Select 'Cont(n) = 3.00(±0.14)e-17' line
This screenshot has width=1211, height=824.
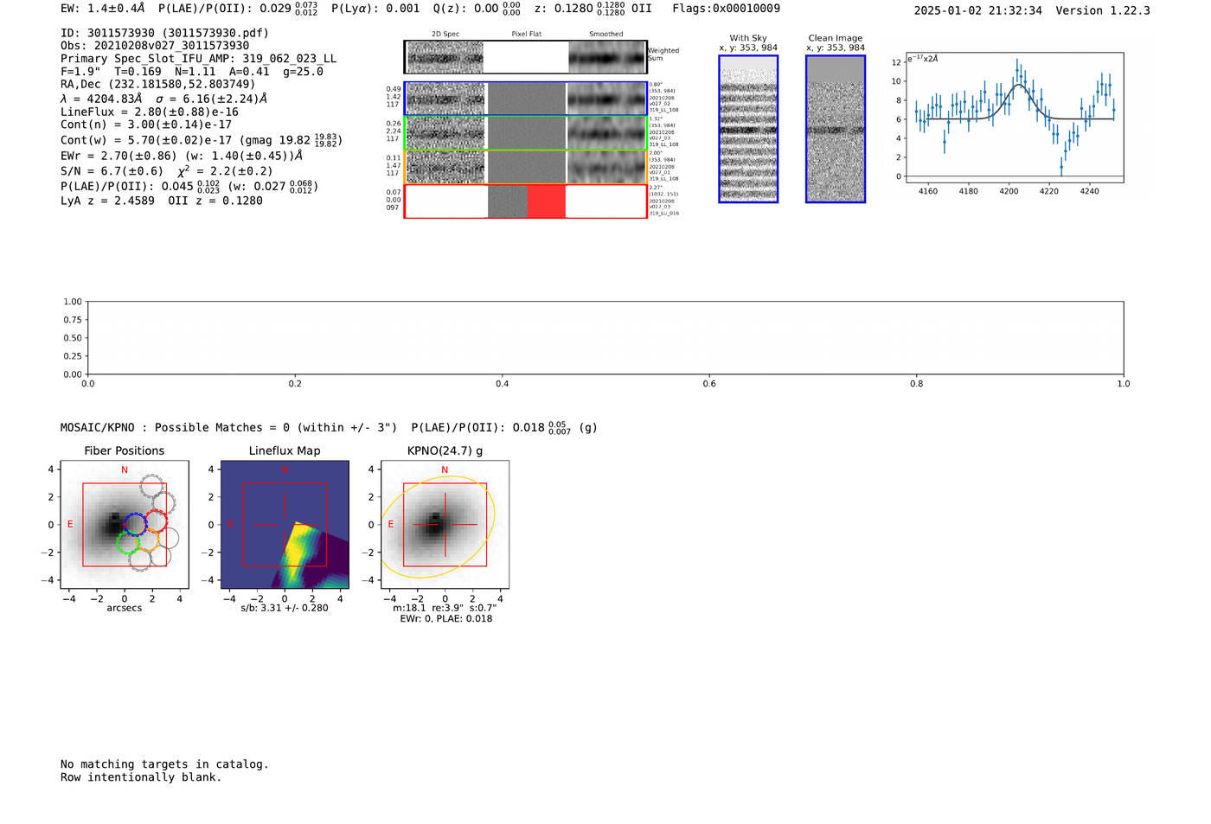coord(146,125)
